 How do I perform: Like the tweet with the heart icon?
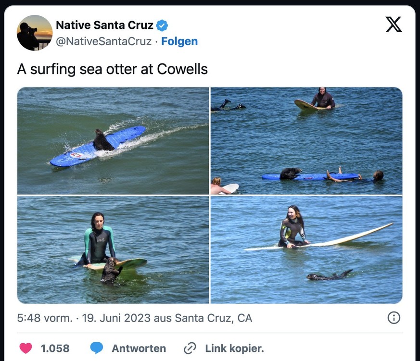[25, 348]
